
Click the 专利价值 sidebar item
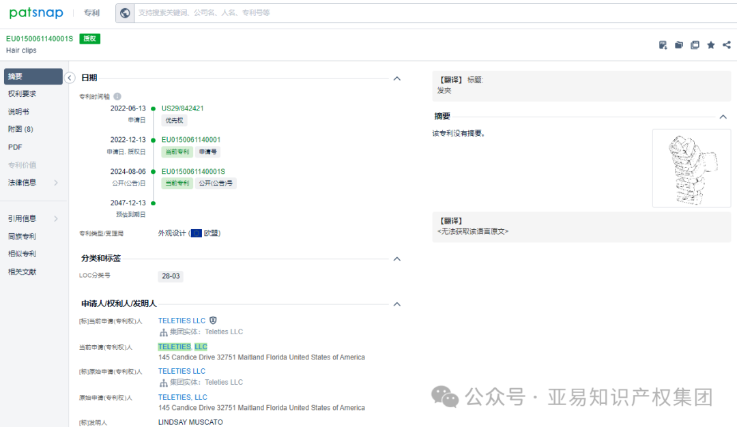click(x=22, y=165)
